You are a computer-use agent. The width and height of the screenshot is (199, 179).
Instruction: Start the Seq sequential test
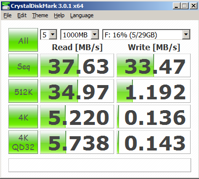click(x=23, y=65)
